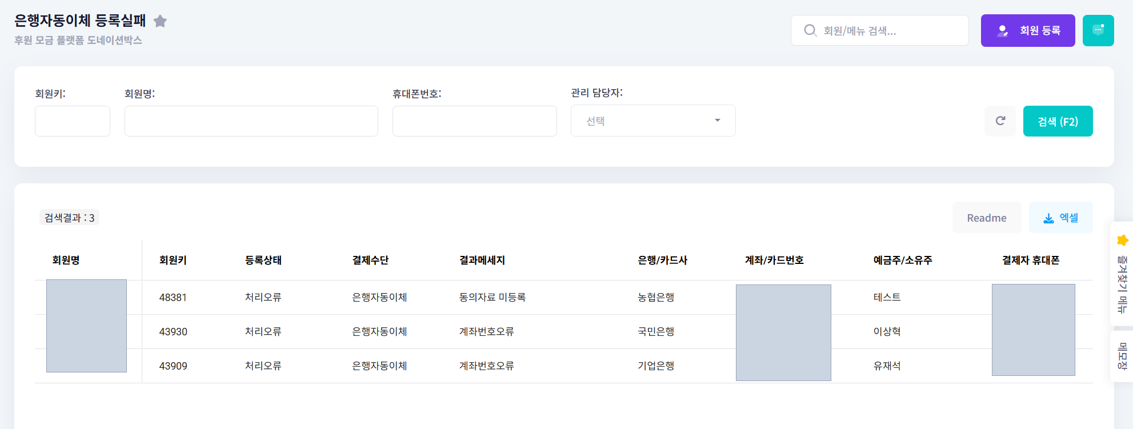The width and height of the screenshot is (1133, 429).
Task: Select member key 43930 cell
Action: point(173,332)
